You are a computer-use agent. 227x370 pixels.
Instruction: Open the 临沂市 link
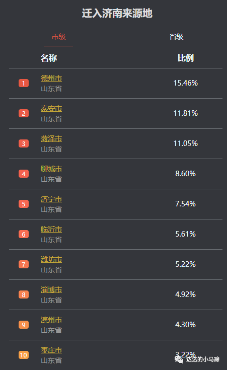51,230
